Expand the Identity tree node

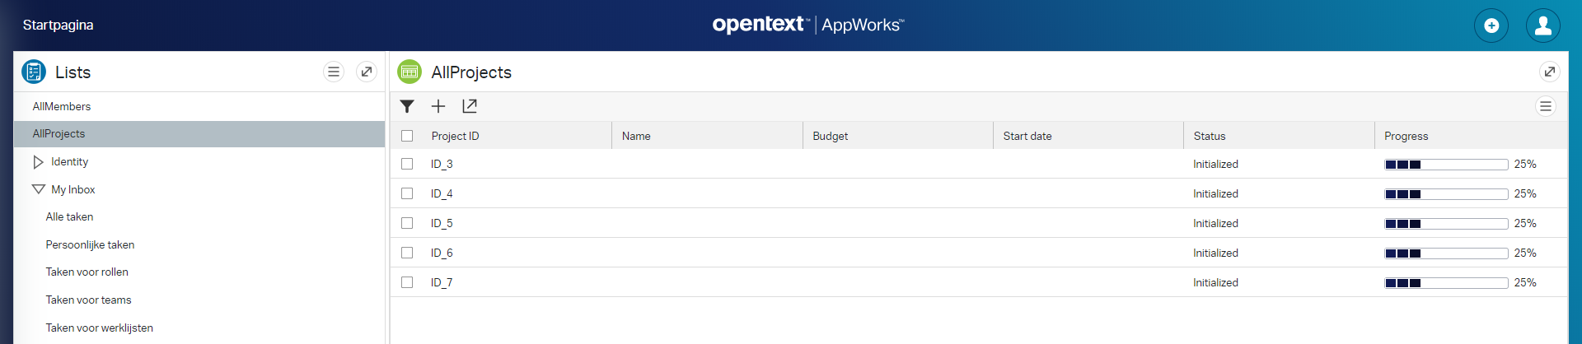(x=38, y=162)
